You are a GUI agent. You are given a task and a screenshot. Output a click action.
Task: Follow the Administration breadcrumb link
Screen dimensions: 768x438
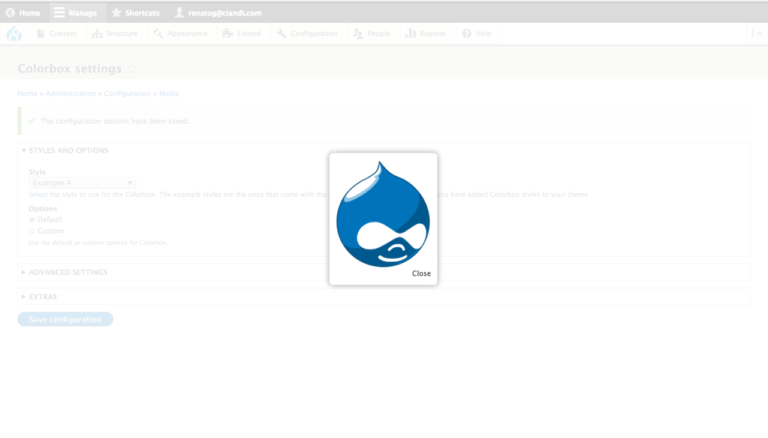point(71,94)
